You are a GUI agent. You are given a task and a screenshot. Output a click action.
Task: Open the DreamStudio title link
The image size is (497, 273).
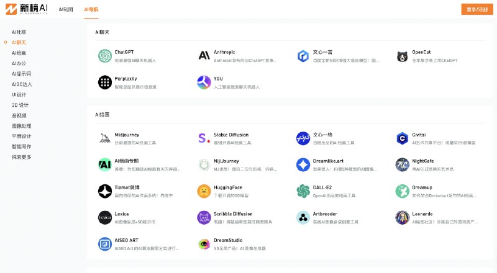[x=228, y=240]
